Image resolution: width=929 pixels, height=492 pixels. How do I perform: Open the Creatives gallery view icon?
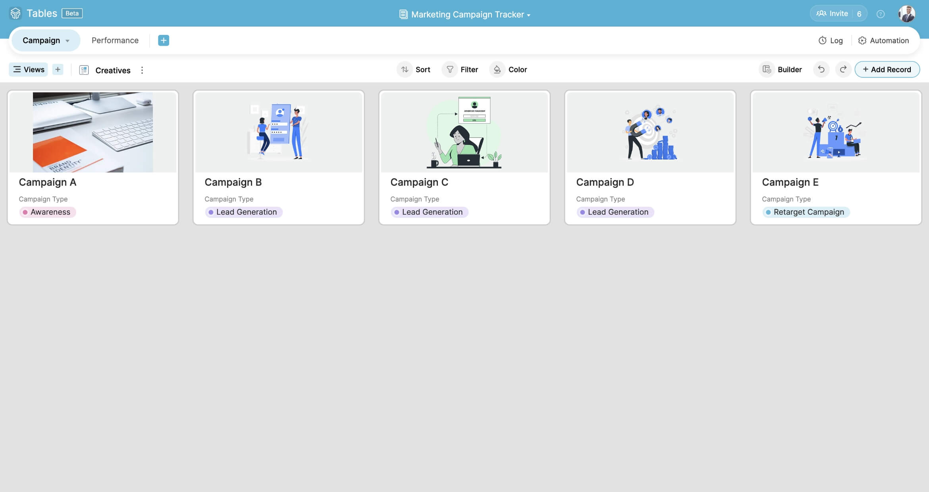tap(84, 70)
